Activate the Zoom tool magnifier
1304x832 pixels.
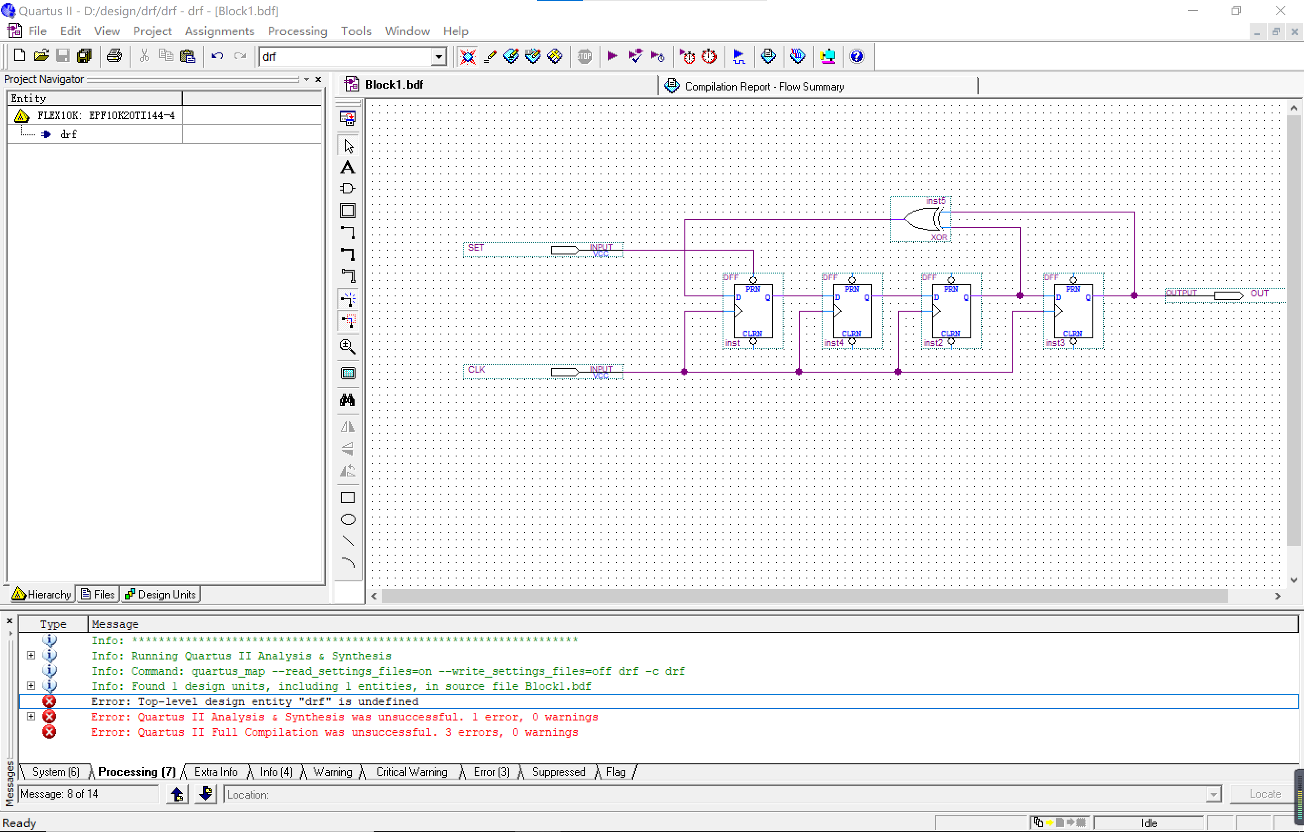coord(347,346)
